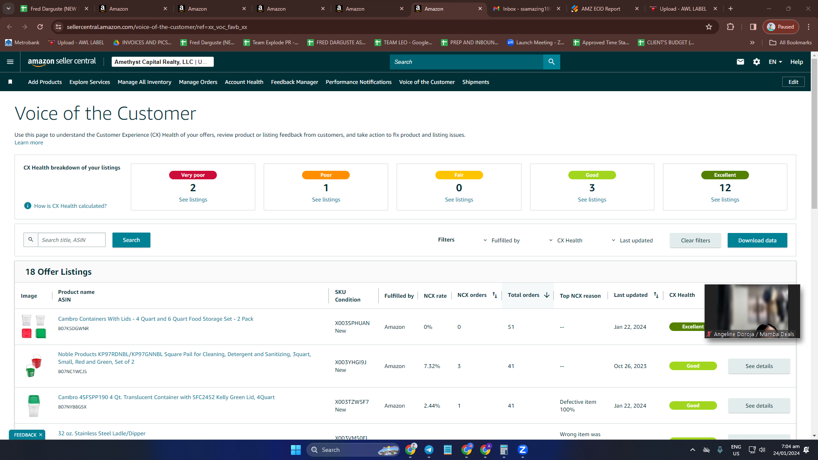Show more bookmarks with the chevron
Viewport: 818px width, 460px height.
[x=752, y=43]
